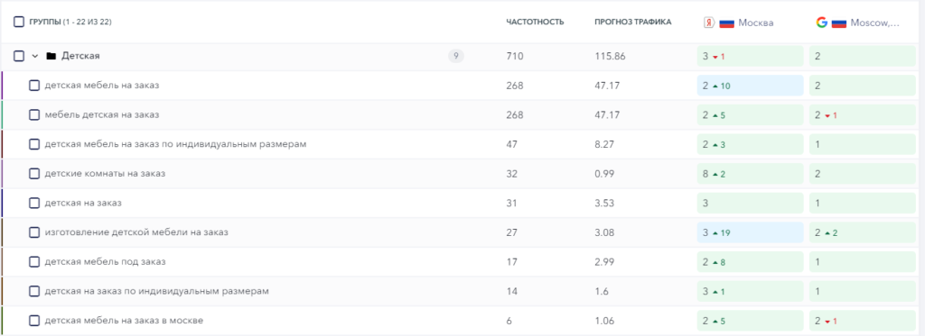The image size is (925, 336).
Task: Click the Russian flag beside Moscow
Action: pos(838,23)
